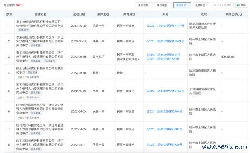Open case number (2023)浙0102民初491号
The height and width of the screenshot is (153, 250).
point(163,55)
